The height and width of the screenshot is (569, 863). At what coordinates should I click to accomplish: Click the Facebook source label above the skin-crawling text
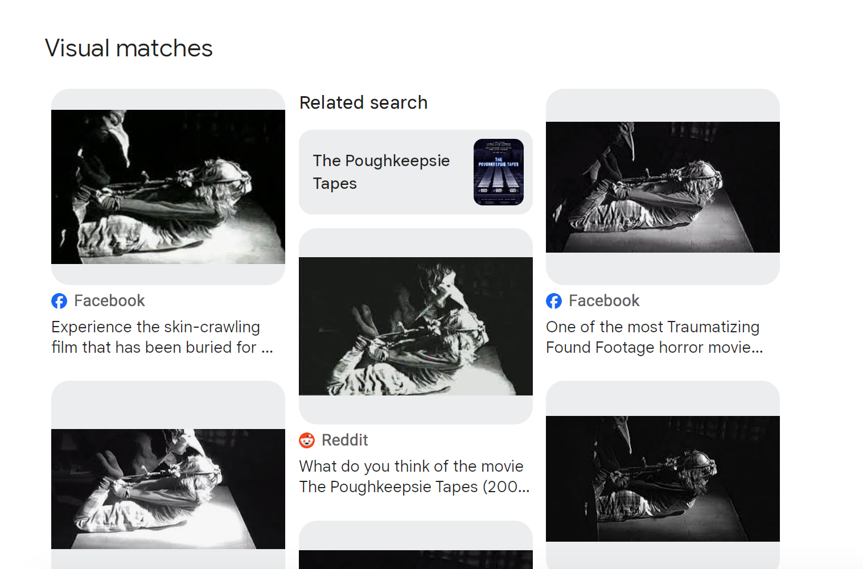coord(109,301)
